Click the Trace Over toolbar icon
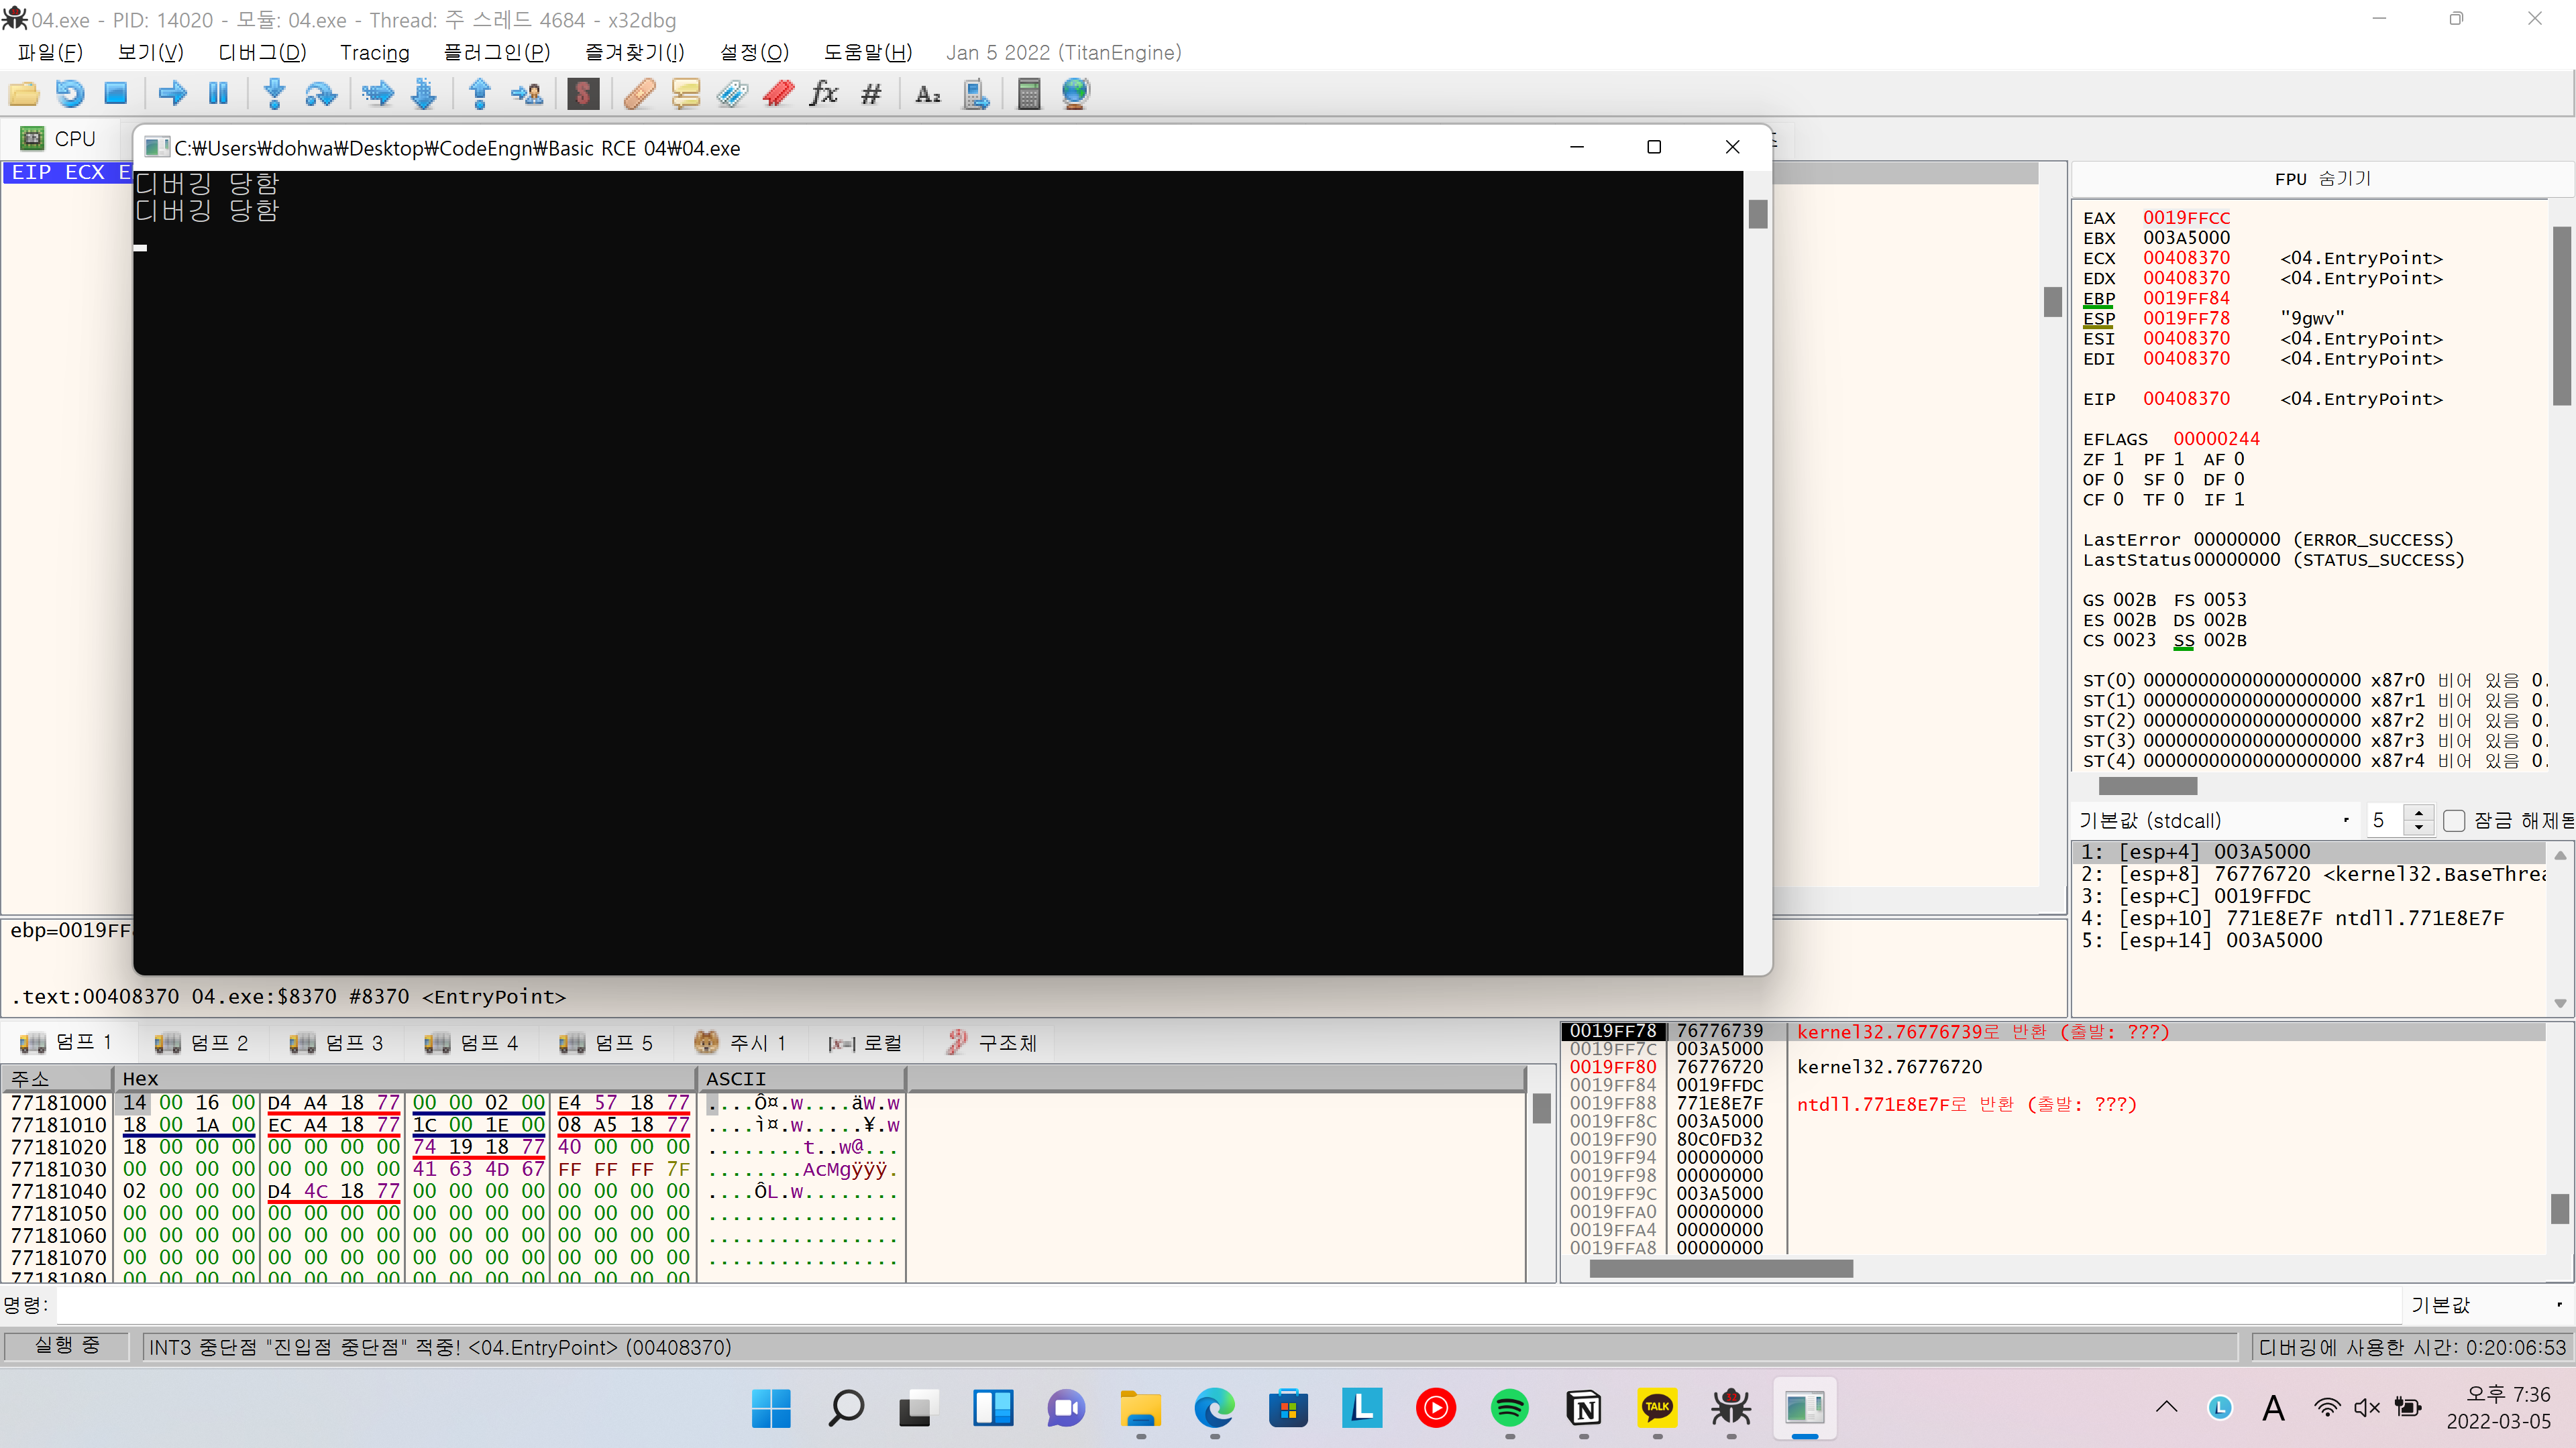2576x1448 pixels. (x=424, y=94)
